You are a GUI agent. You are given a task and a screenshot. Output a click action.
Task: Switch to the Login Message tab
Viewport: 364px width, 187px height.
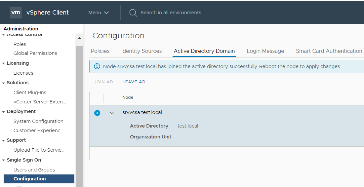pos(265,51)
